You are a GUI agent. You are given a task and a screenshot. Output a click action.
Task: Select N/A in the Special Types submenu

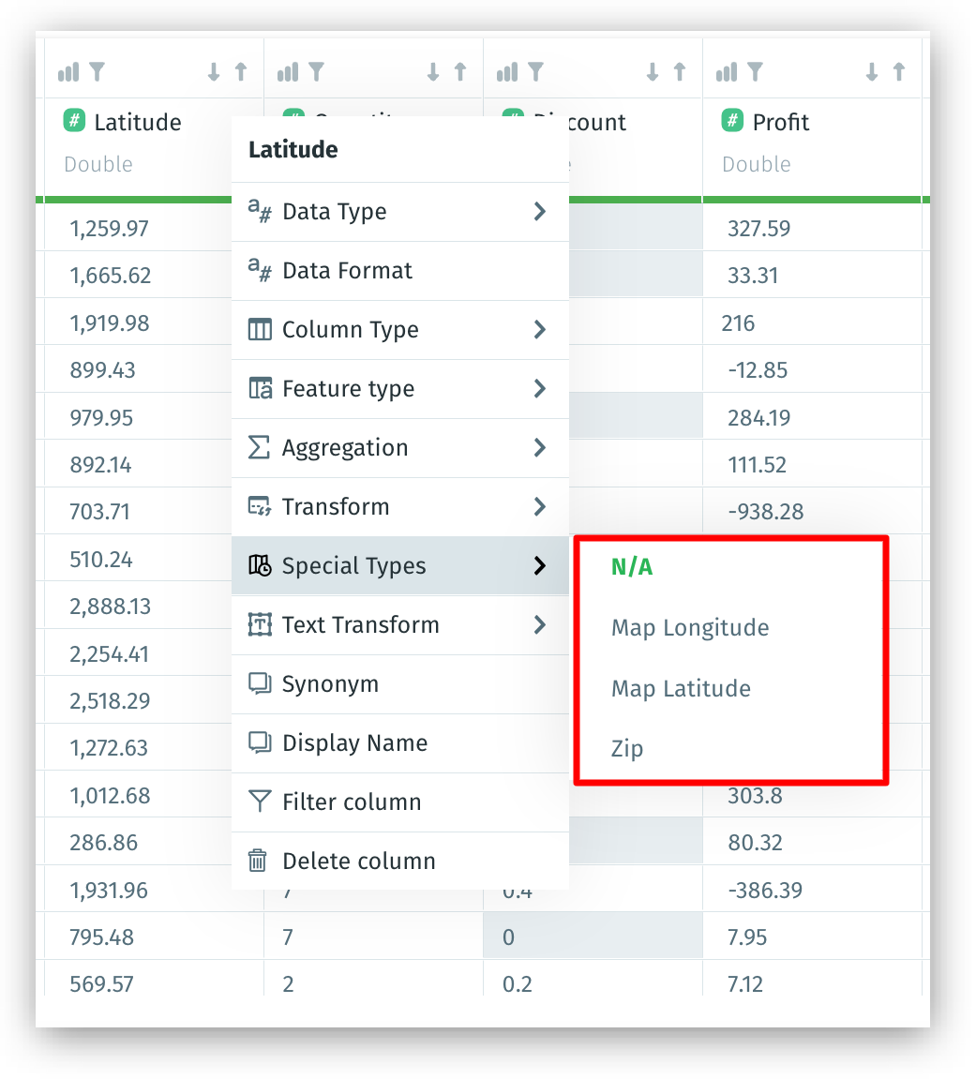pyautogui.click(x=630, y=566)
